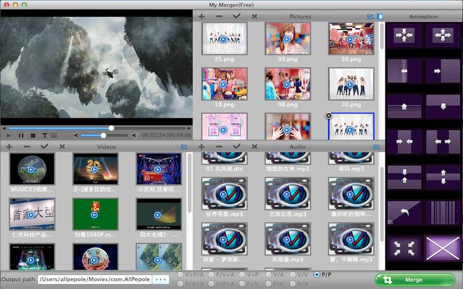Screen dimensions: 463x289
Task: Add text overlay with the T icon
Action: click(45, 136)
